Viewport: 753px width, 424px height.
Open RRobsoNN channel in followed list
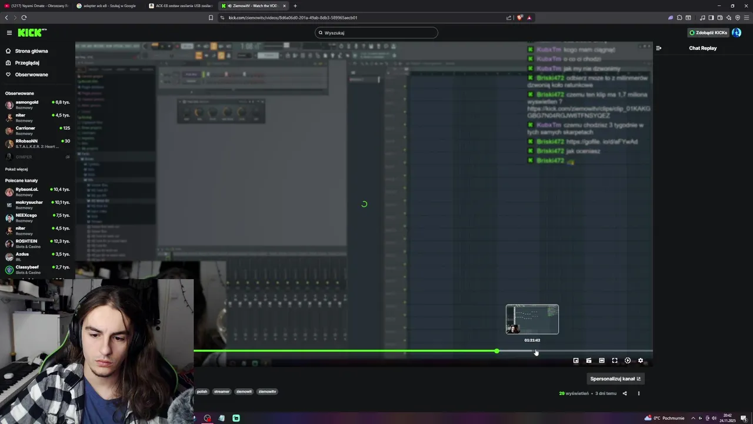38,144
